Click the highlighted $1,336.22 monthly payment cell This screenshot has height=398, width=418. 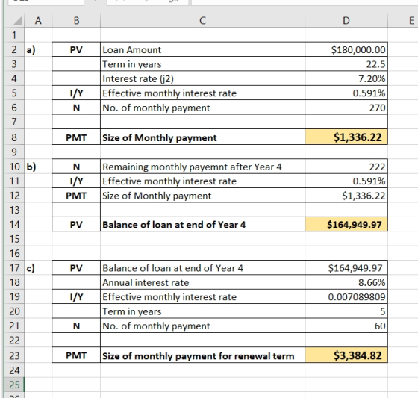[346, 137]
